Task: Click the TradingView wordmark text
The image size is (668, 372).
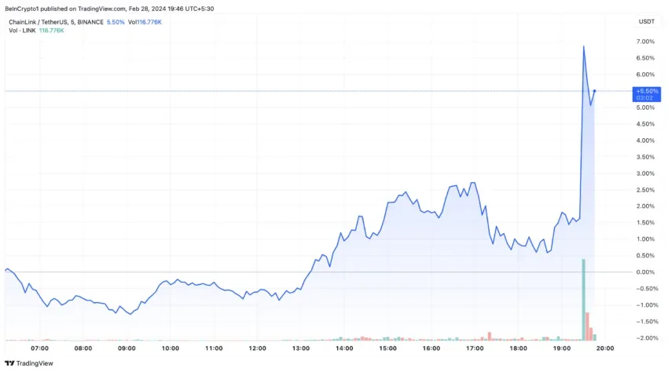Action: click(x=35, y=363)
